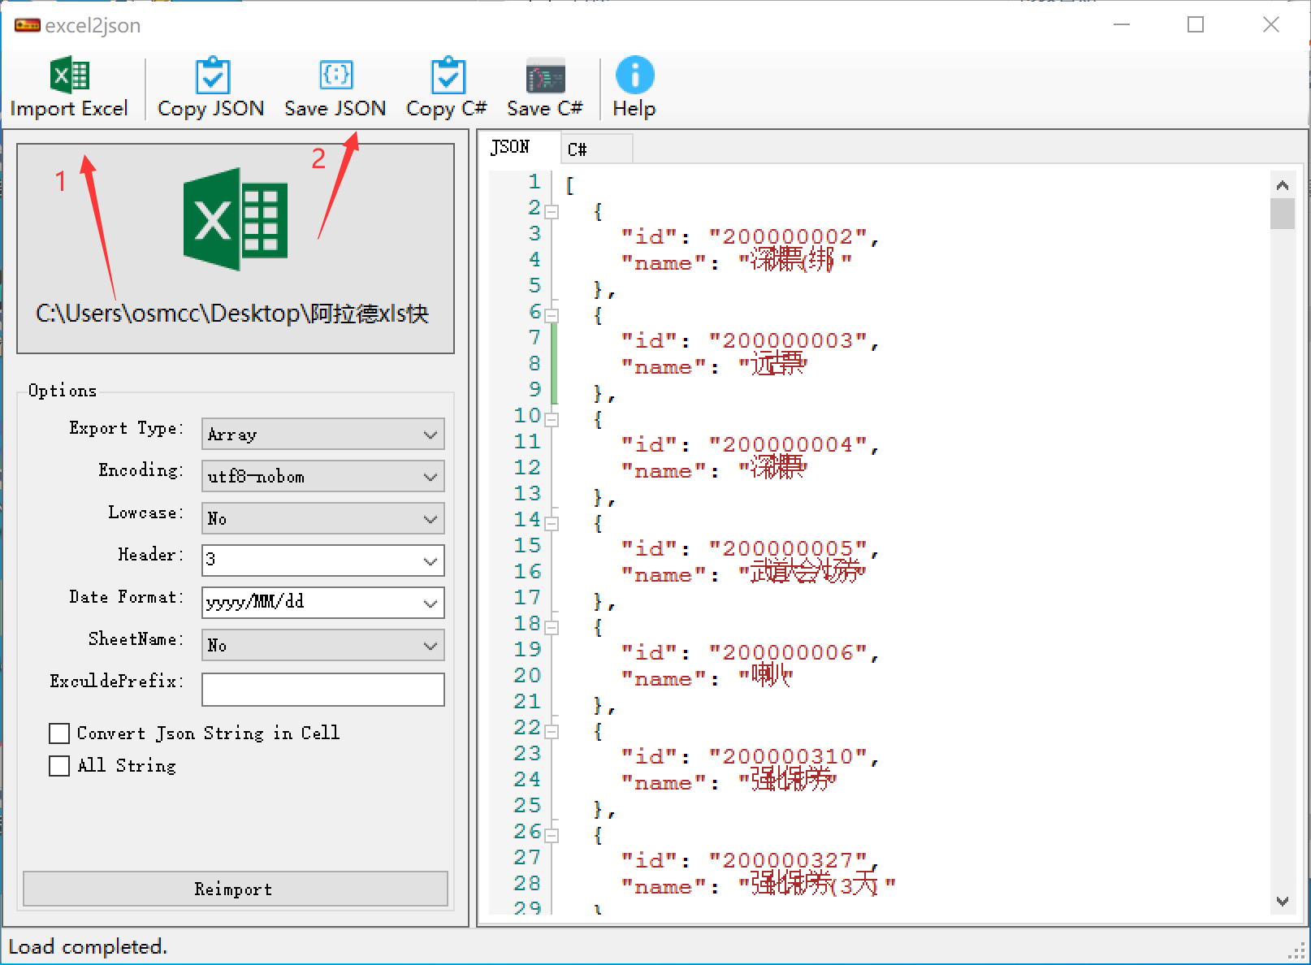Open the SheetName dropdown
Screen dimensions: 1311x965
point(323,645)
